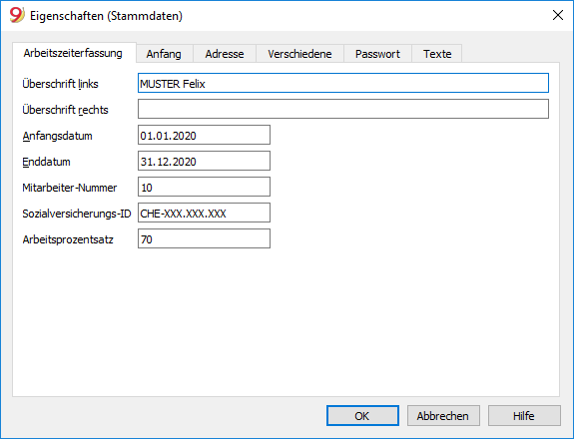Select the Verschiedene tab
This screenshot has width=574, height=439.
click(x=299, y=54)
